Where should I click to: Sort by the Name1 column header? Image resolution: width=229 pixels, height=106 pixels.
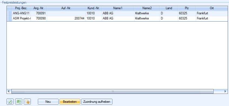click(118, 8)
